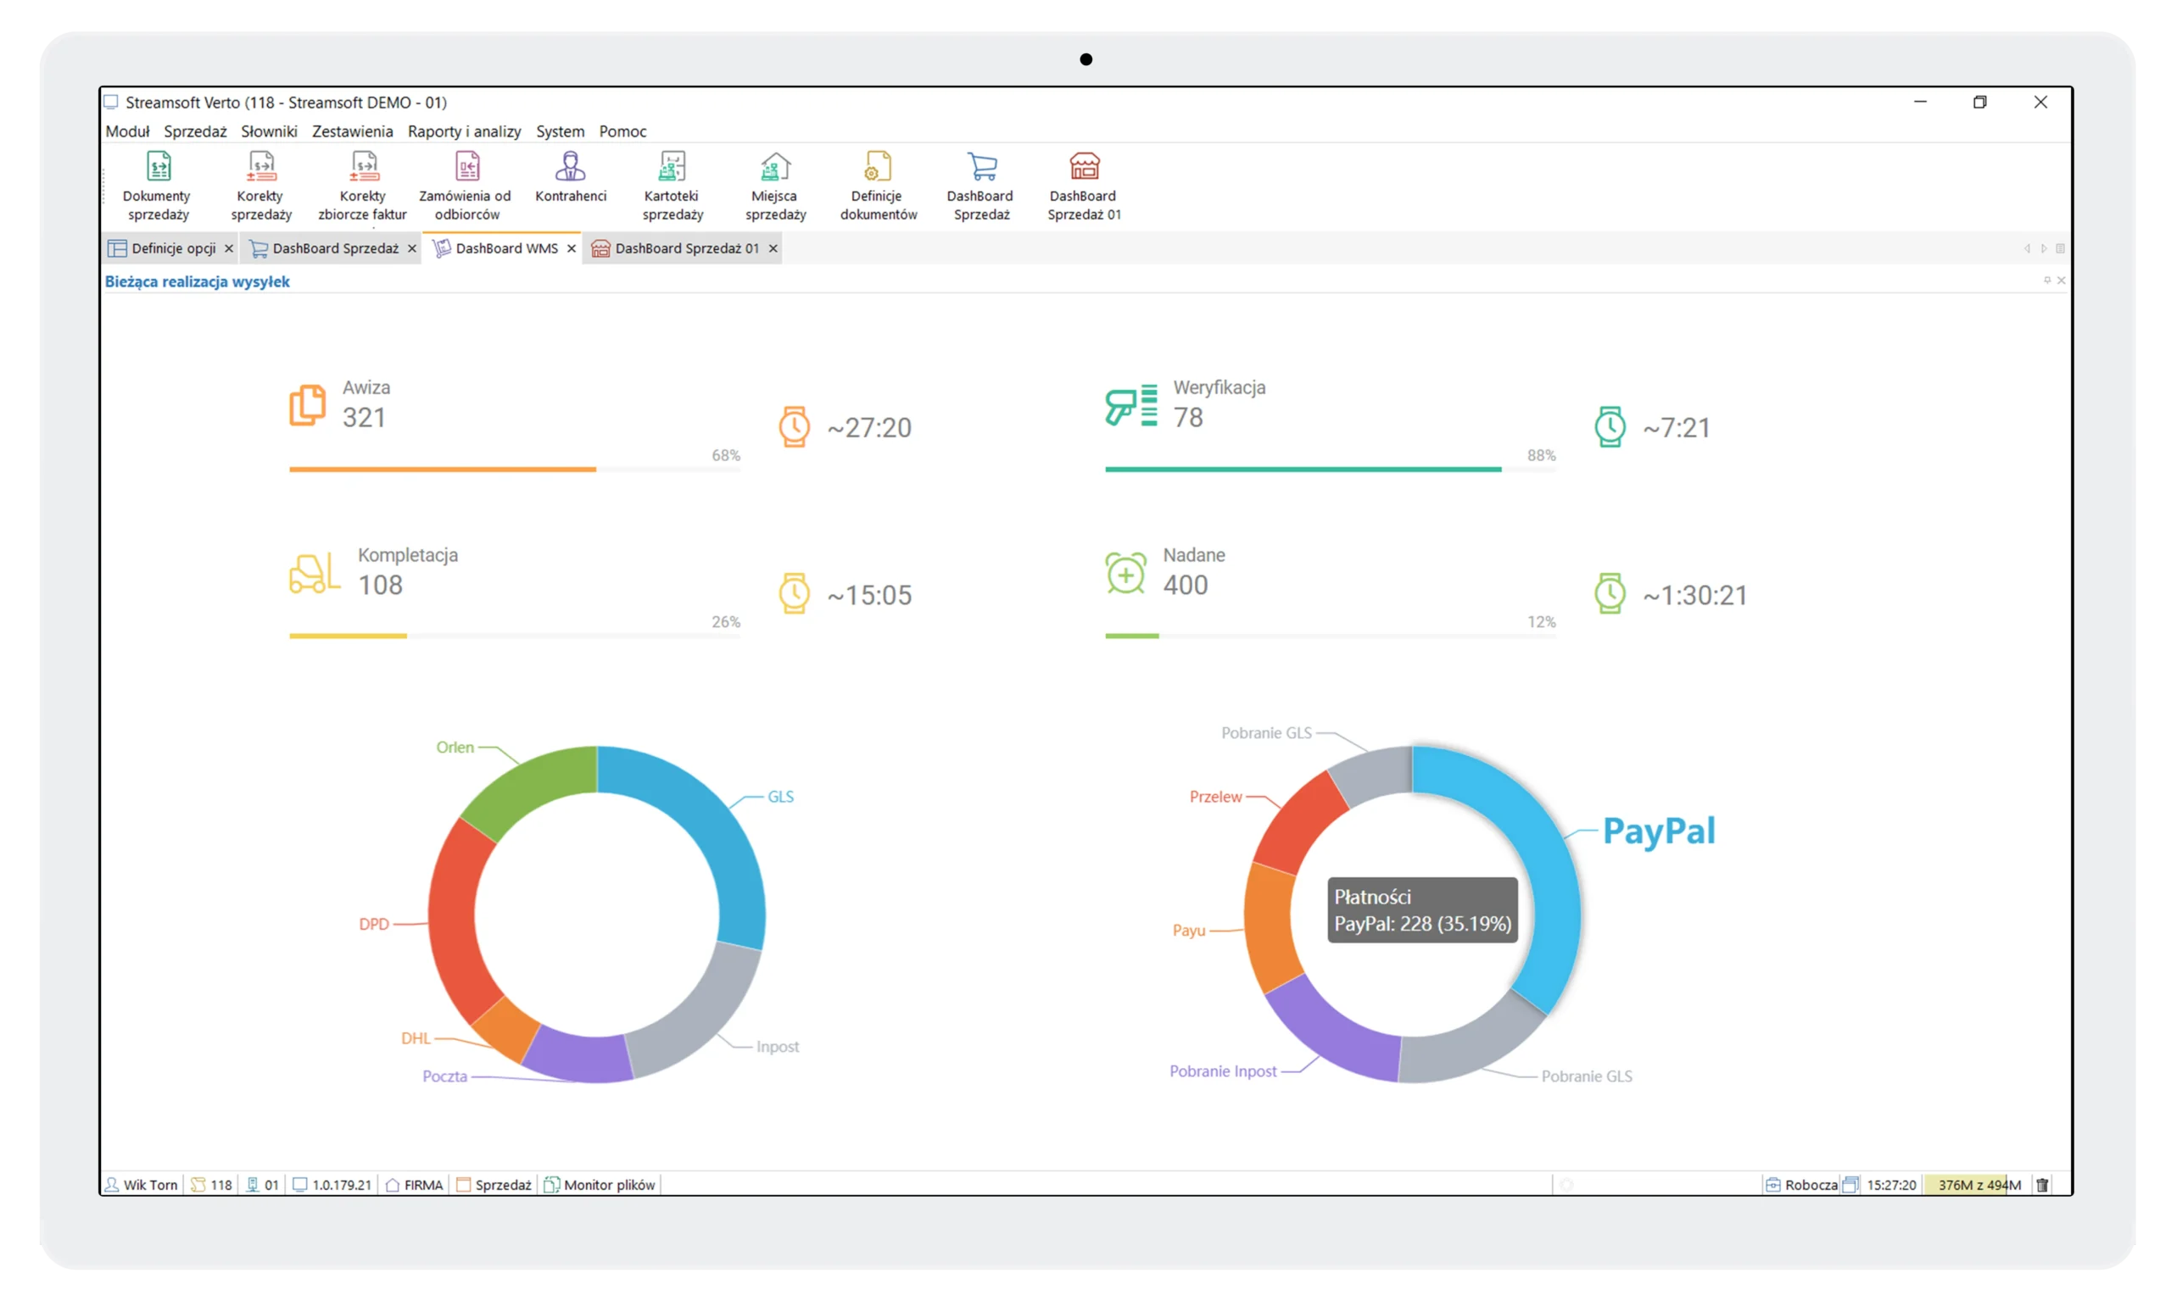The image size is (2171, 1301).
Task: Pin the Bieżąca realizacja wysyłek panel
Action: tap(2047, 281)
